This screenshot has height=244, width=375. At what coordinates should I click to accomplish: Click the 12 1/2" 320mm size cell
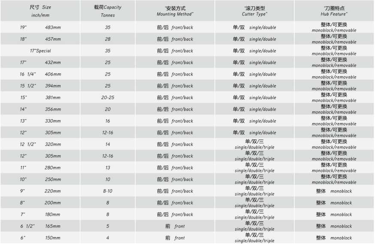point(40,144)
